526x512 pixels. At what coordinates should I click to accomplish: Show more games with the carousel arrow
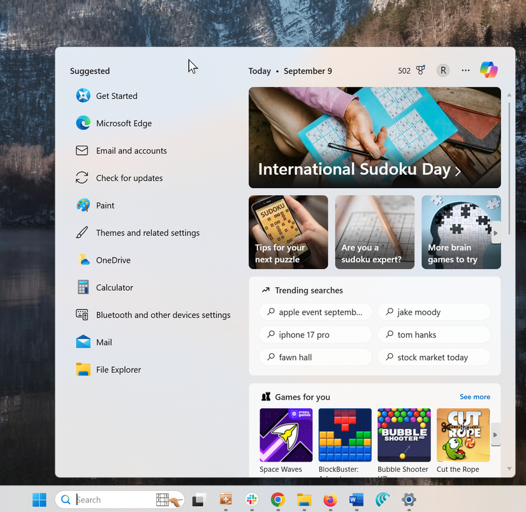point(497,435)
